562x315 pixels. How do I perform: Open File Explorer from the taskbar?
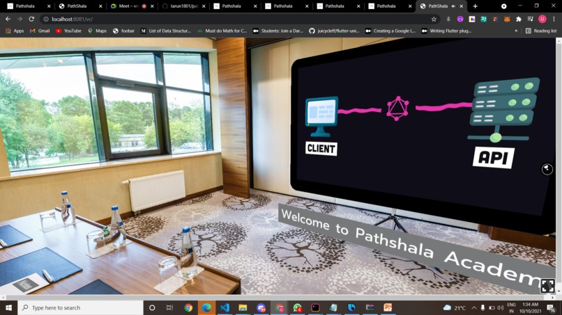(x=243, y=307)
